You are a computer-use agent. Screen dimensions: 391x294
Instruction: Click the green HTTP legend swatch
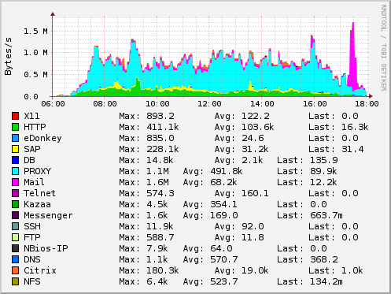point(15,127)
